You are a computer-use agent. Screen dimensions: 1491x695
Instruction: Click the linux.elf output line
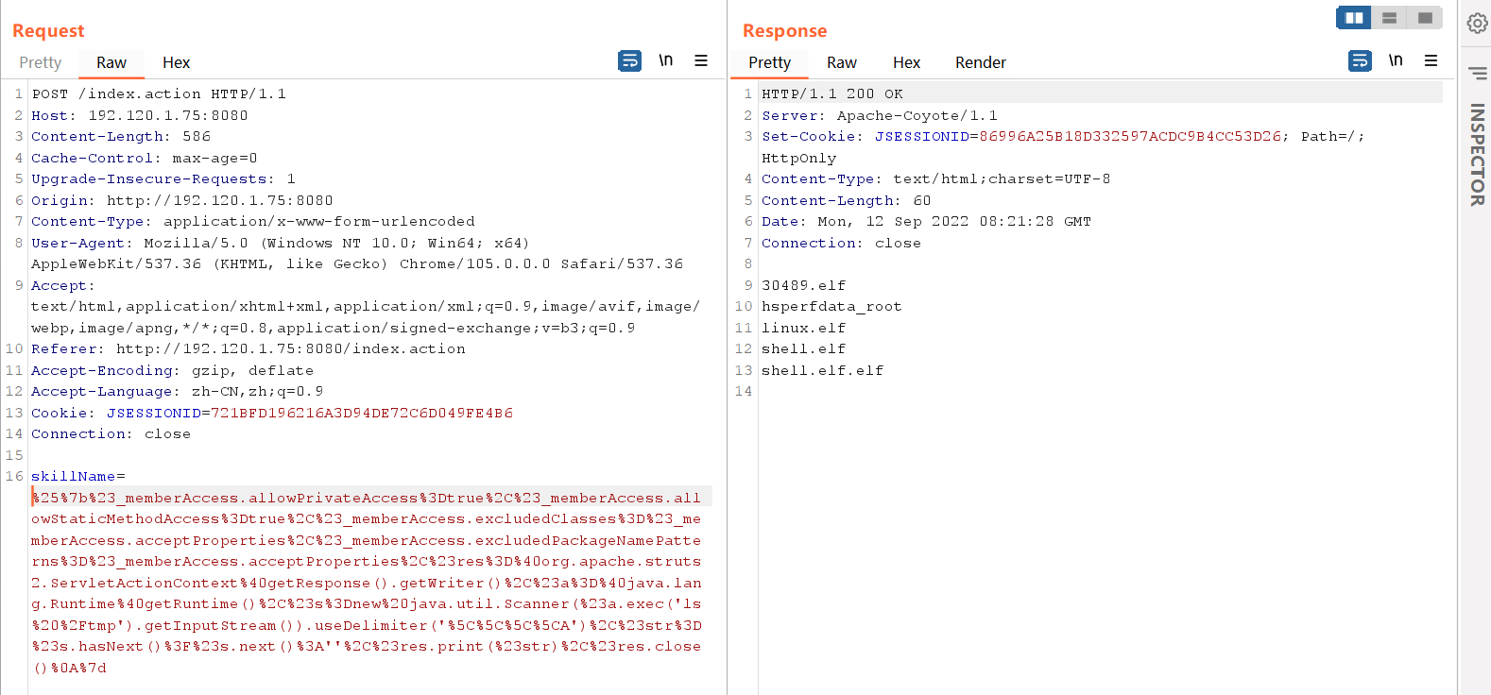804,328
